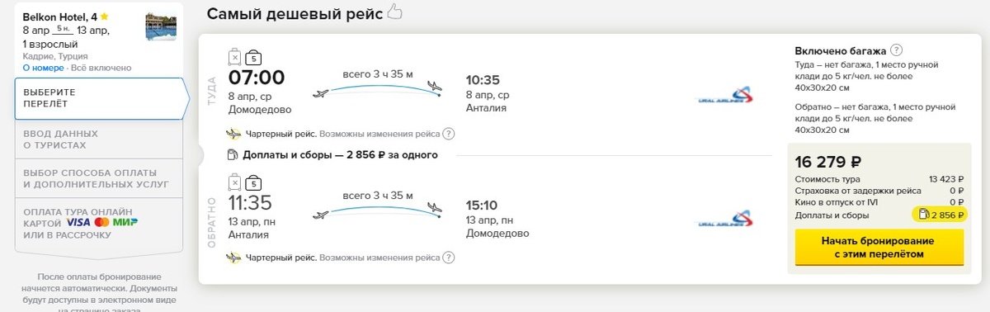Screen dimensions: 990x312
Task: Select the Выберите перелёт step
Action: click(102, 98)
